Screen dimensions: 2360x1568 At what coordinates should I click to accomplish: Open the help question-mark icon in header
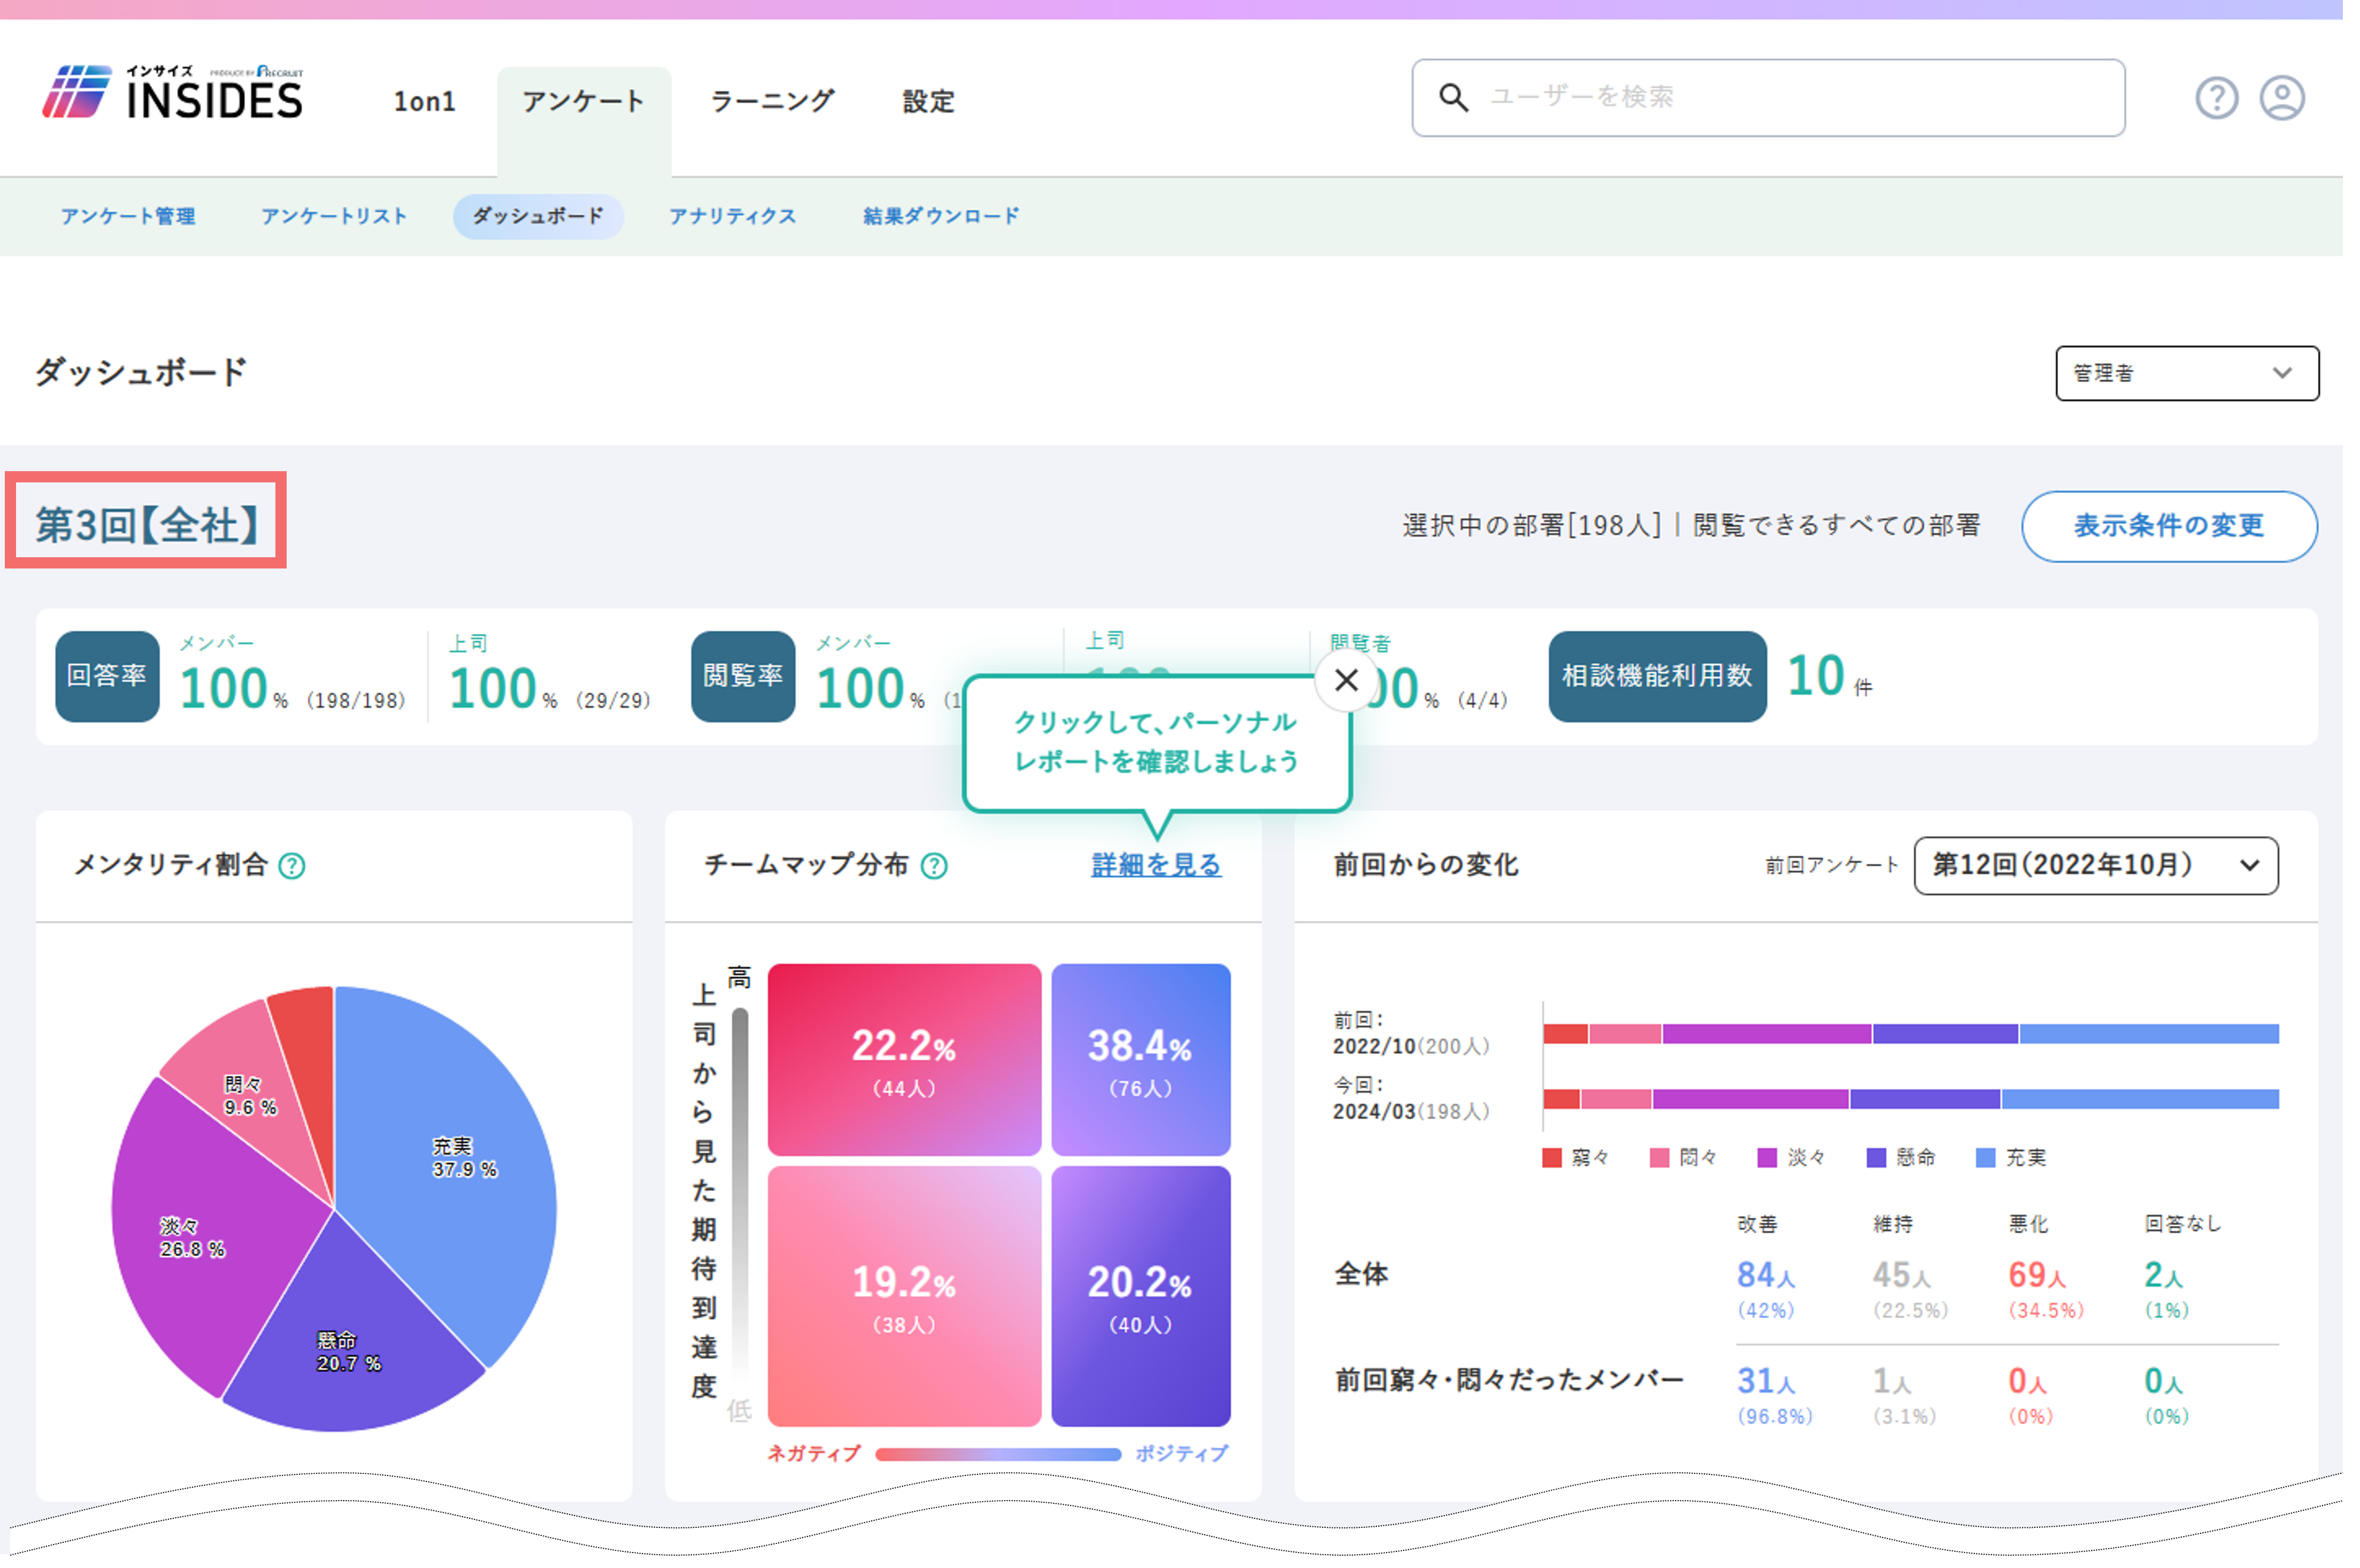pyautogui.click(x=2216, y=98)
